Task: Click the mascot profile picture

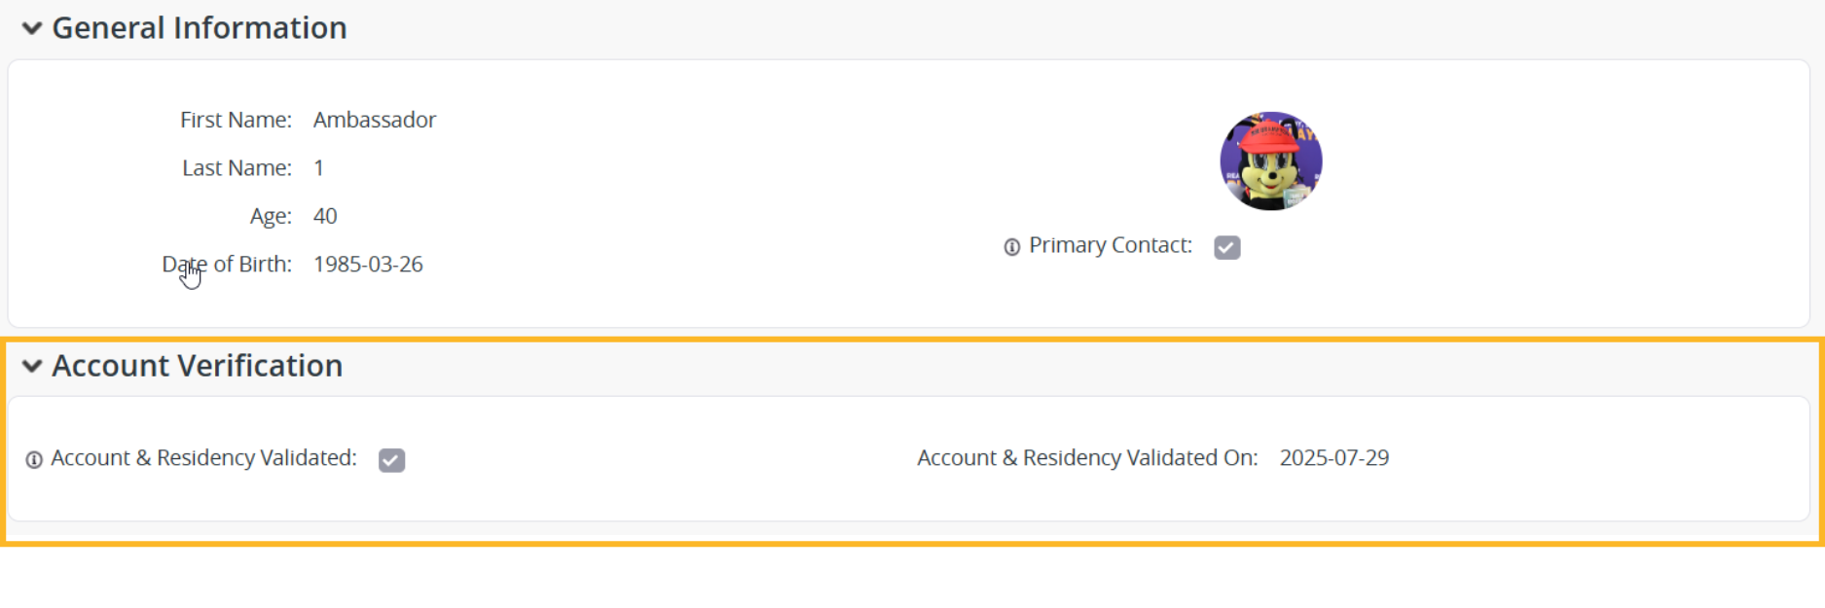Action: tap(1270, 161)
